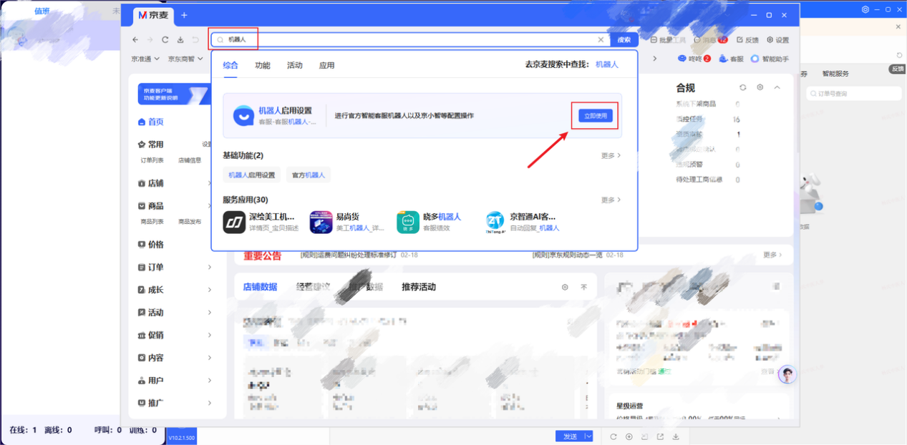
Task: Collapse the 合规 panel with the chevron
Action: (x=777, y=87)
